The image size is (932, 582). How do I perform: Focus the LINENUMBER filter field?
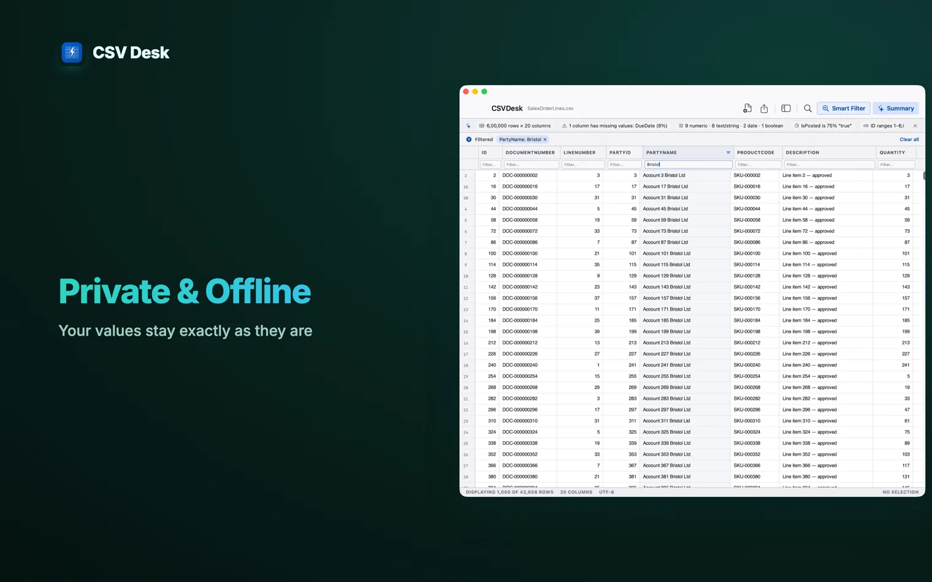tap(582, 164)
